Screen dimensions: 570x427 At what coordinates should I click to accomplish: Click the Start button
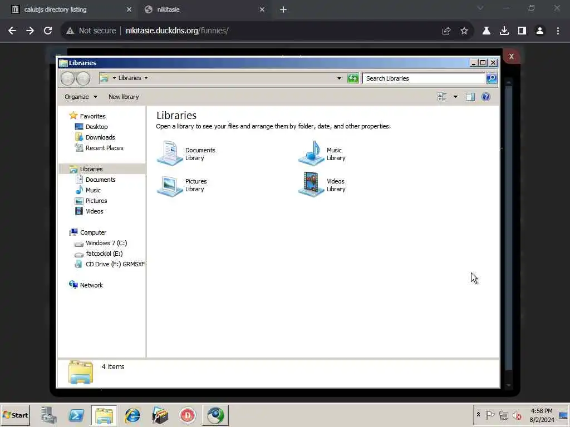15,415
